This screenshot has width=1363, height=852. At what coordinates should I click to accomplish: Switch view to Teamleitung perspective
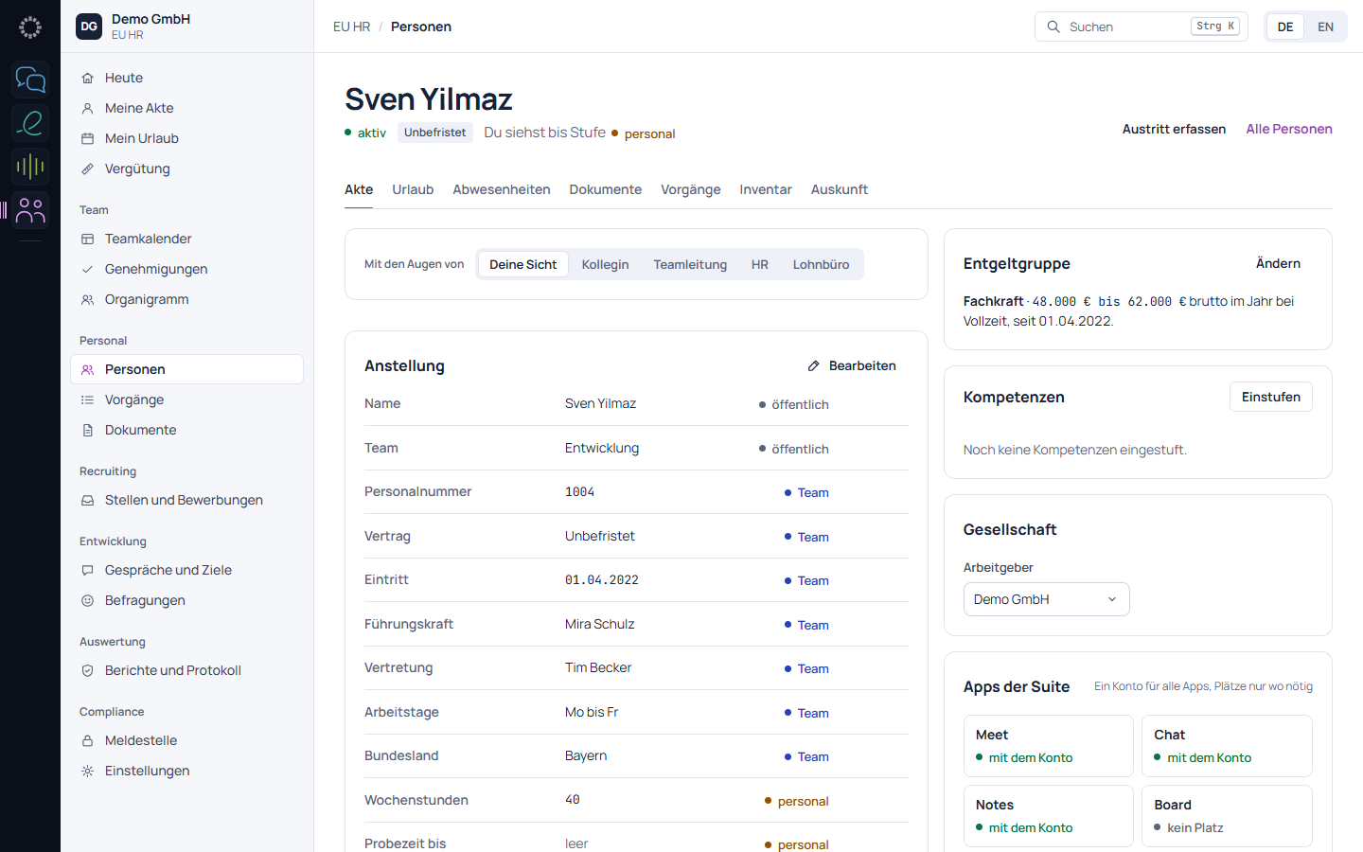coord(690,264)
